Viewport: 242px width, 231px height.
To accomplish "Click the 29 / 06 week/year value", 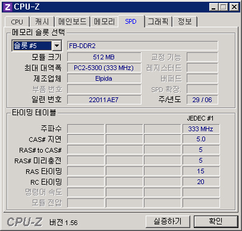I will (x=202, y=100).
